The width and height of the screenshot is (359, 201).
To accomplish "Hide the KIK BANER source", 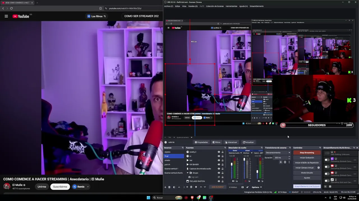I will coord(219,164).
